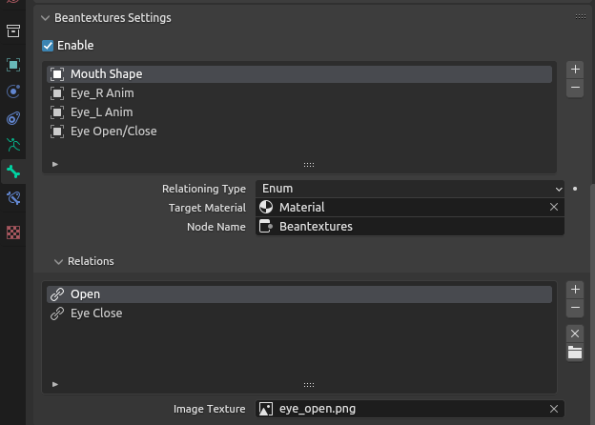Click the Target Material field
Image resolution: width=595 pixels, height=425 pixels.
410,207
